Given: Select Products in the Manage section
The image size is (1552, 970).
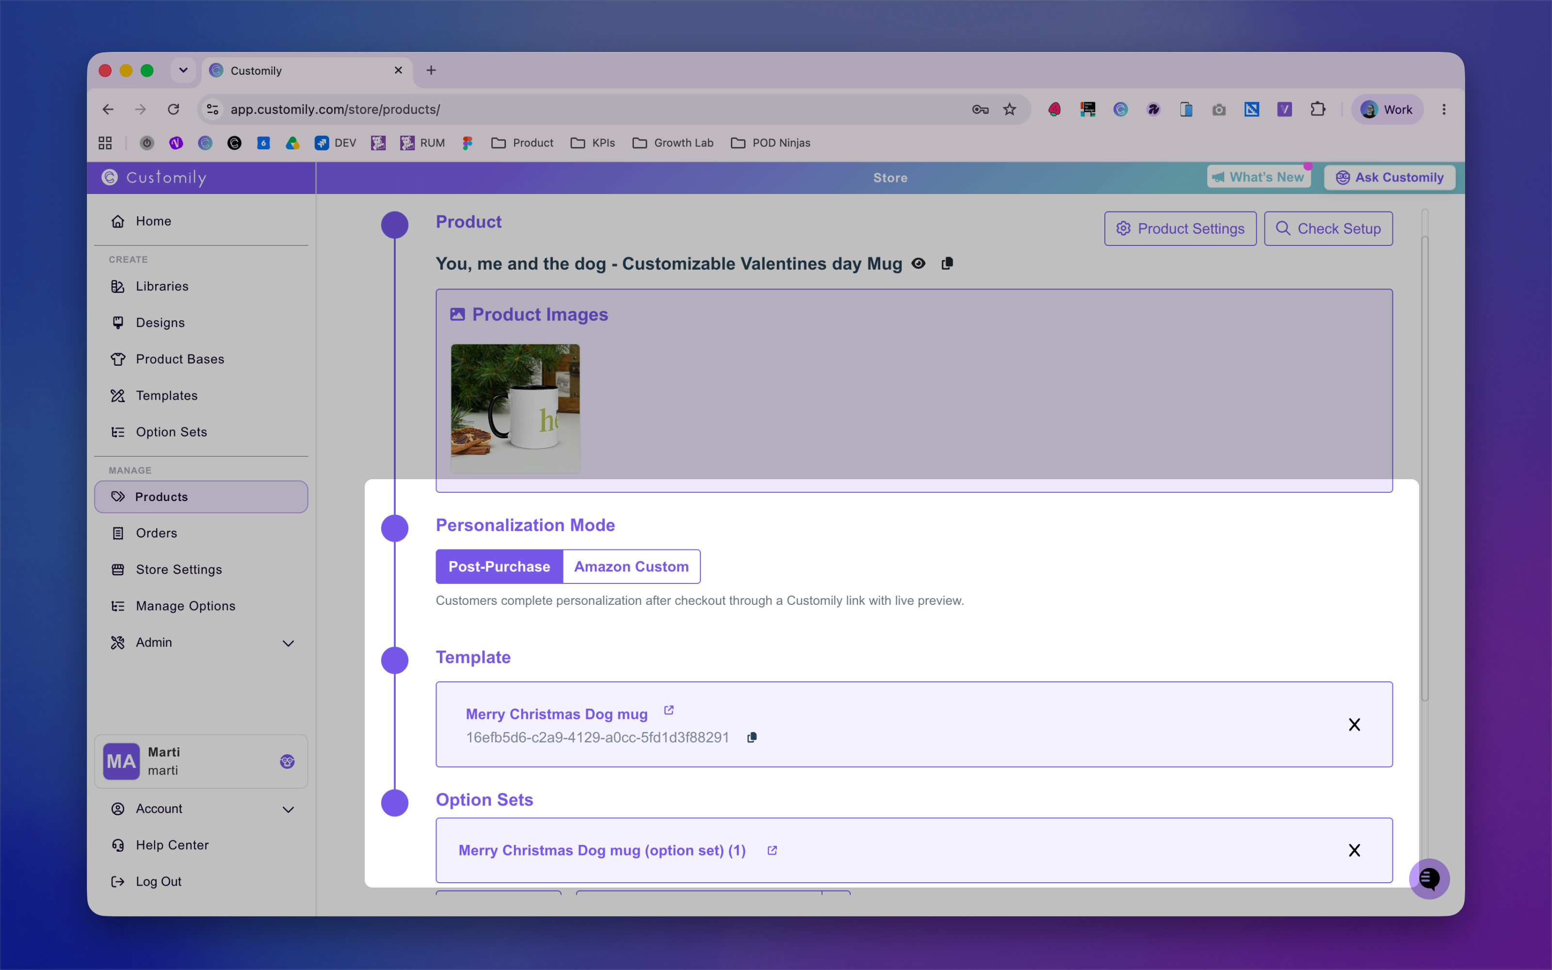Looking at the screenshot, I should [x=201, y=497].
